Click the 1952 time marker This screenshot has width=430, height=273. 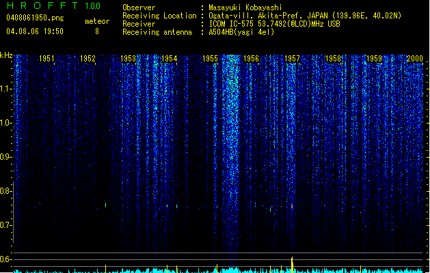pos(88,59)
